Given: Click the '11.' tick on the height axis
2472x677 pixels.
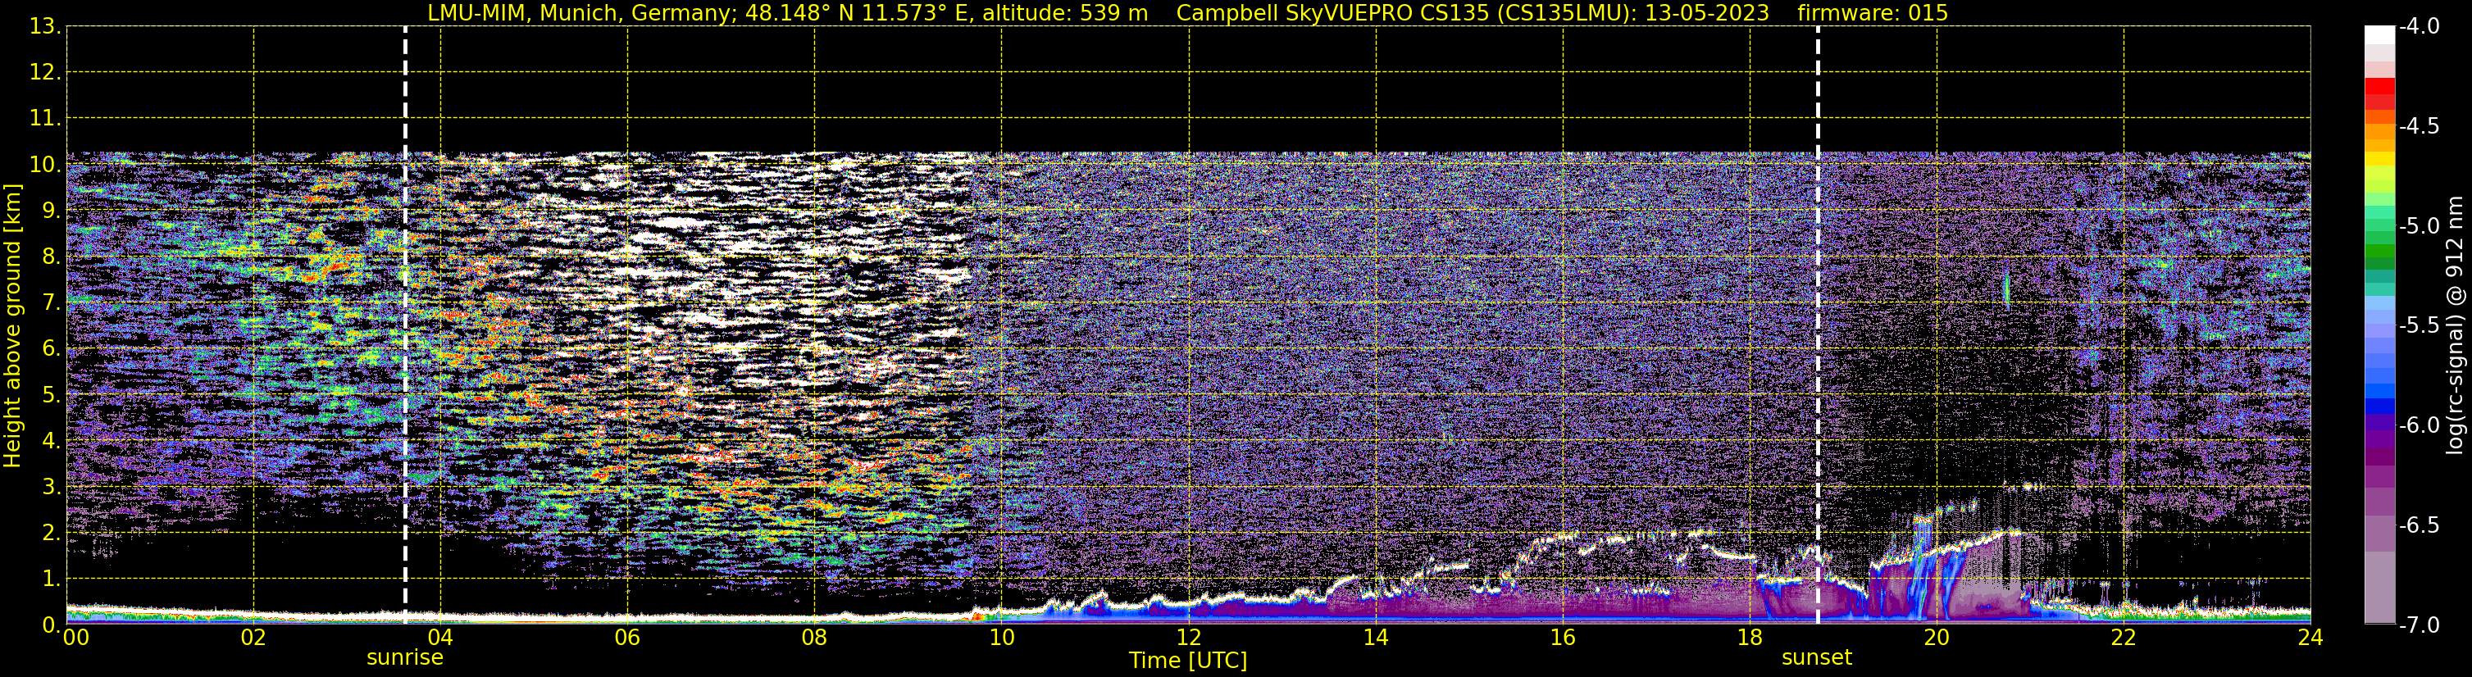Looking at the screenshot, I should tap(44, 119).
